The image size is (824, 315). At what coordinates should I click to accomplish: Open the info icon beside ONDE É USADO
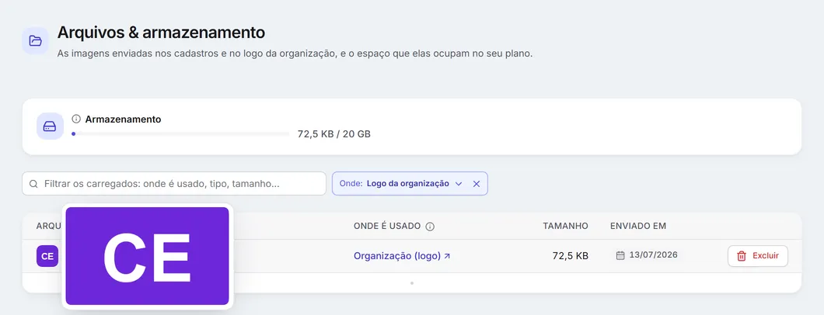[x=430, y=227]
